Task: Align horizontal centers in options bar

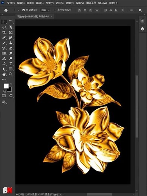Action: pyautogui.click(x=85, y=10)
